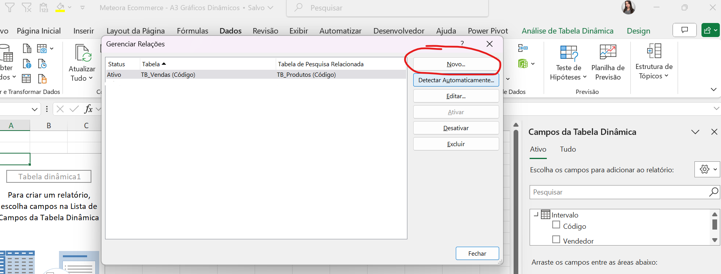721x274 pixels.
Task: Click the dialog help question mark
Action: click(x=462, y=44)
